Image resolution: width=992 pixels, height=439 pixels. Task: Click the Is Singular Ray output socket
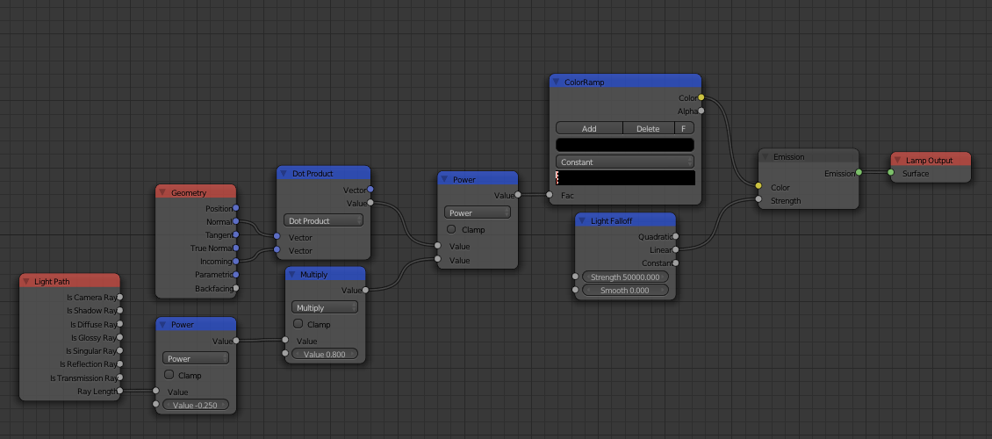(119, 351)
